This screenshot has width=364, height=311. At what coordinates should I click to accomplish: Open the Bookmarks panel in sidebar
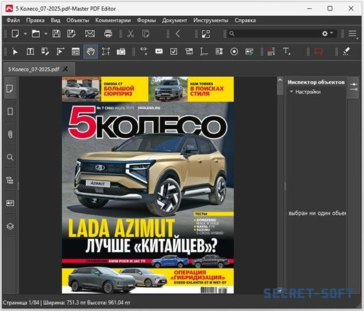(x=10, y=111)
